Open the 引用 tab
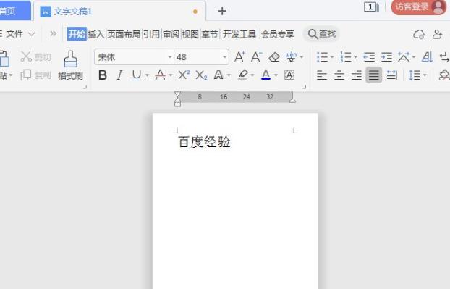 pos(151,34)
